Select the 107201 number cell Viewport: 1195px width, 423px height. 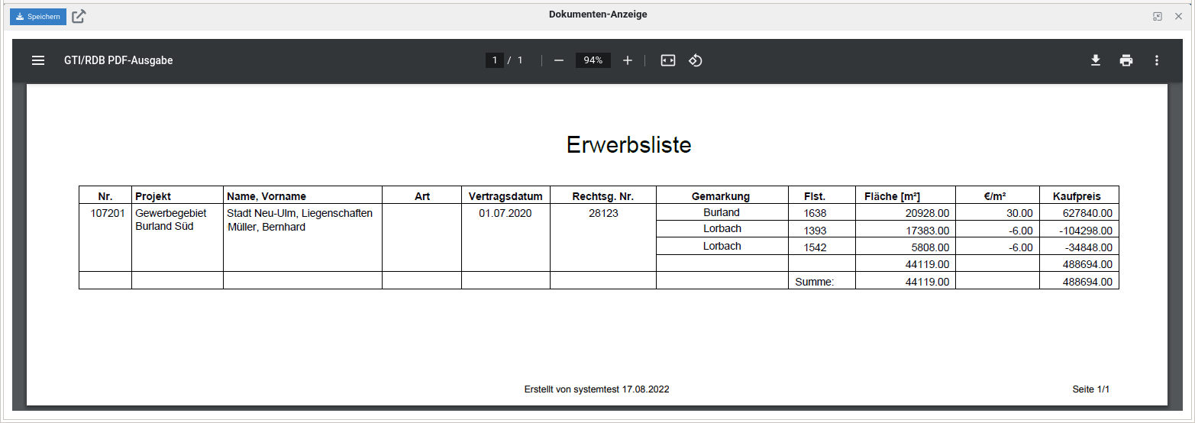point(107,214)
